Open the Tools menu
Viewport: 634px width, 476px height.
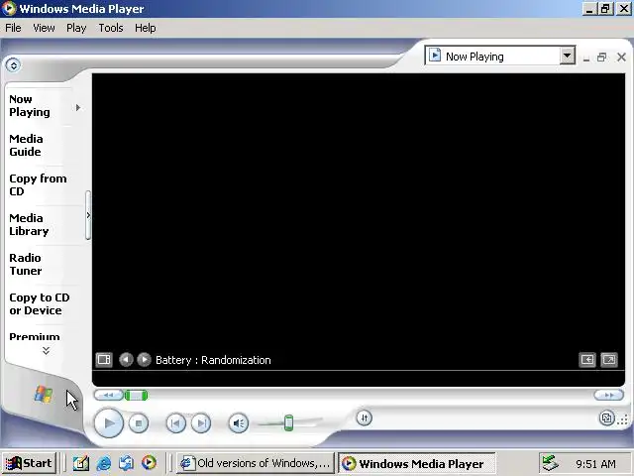(111, 28)
